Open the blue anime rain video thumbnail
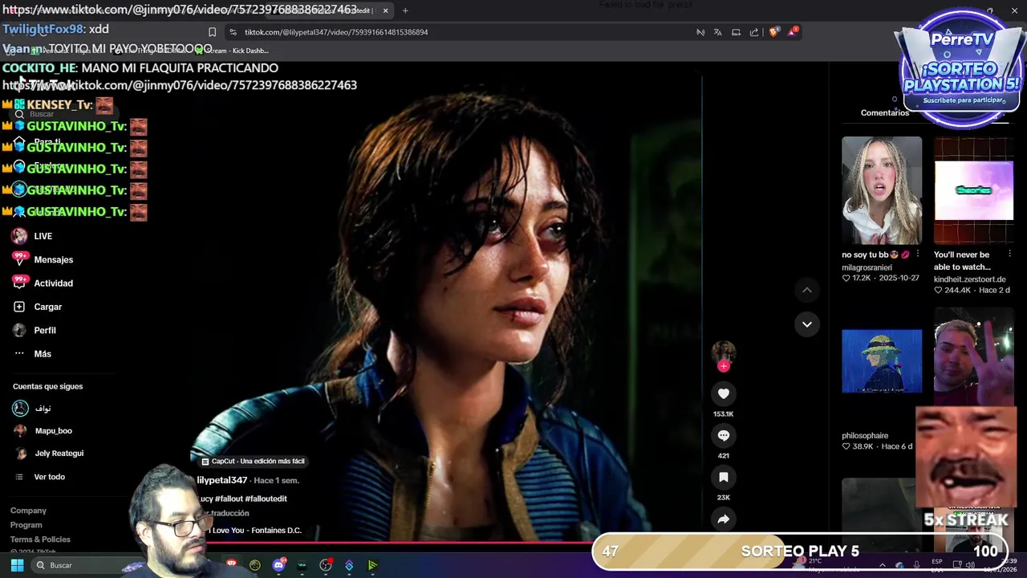Screen dimensions: 1027x578 [x=882, y=361]
